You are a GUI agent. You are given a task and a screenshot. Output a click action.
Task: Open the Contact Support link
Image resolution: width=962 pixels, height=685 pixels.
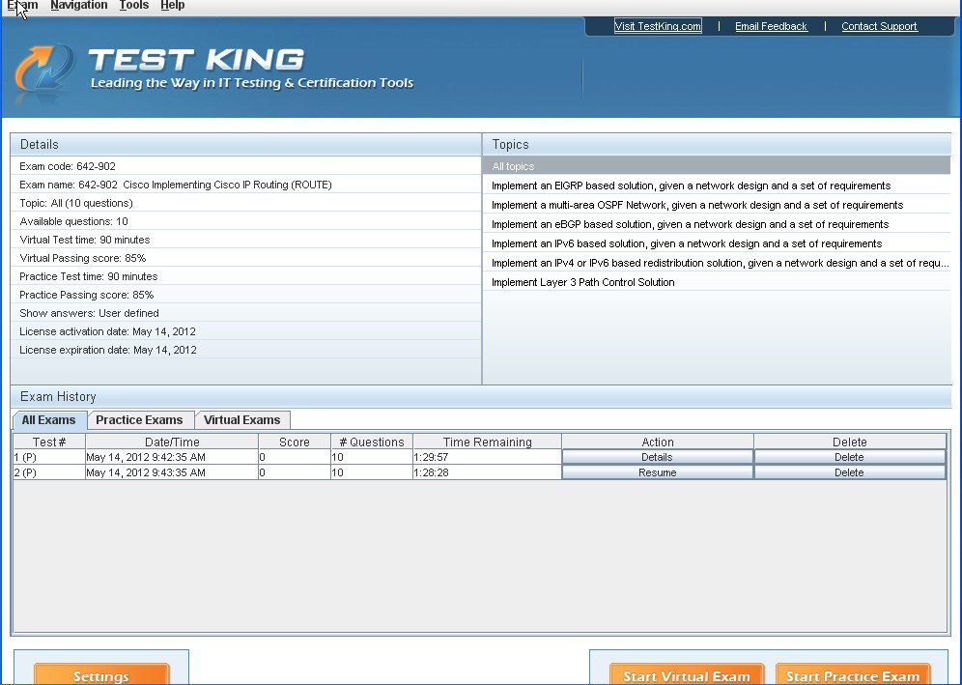tap(879, 26)
